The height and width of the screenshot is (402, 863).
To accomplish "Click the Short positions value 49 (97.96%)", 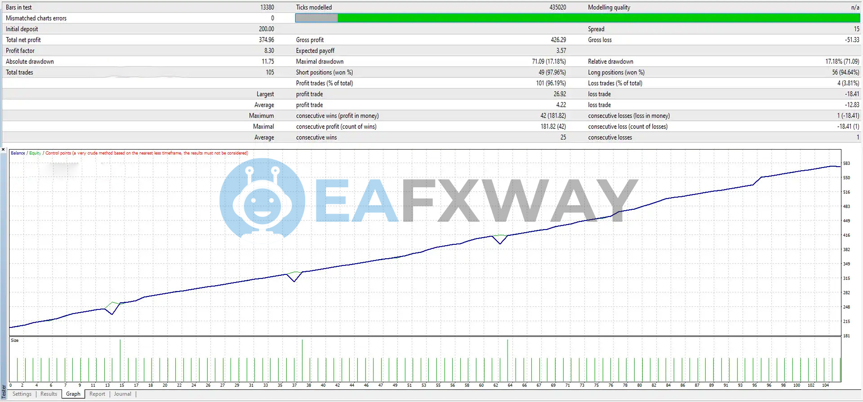I will coord(552,72).
